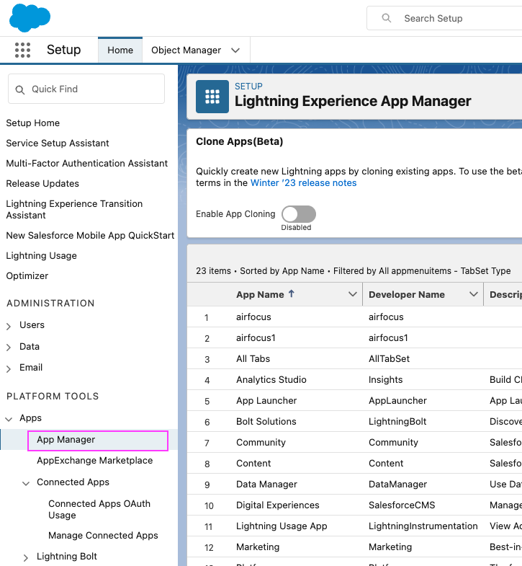Click the magnifier icon in Search Setup
The width and height of the screenshot is (522, 566).
coord(386,18)
